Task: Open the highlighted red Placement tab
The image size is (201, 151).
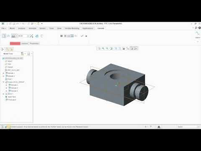Action: pyautogui.click(x=15, y=44)
